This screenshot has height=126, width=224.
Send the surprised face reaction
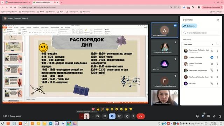pos(117,109)
